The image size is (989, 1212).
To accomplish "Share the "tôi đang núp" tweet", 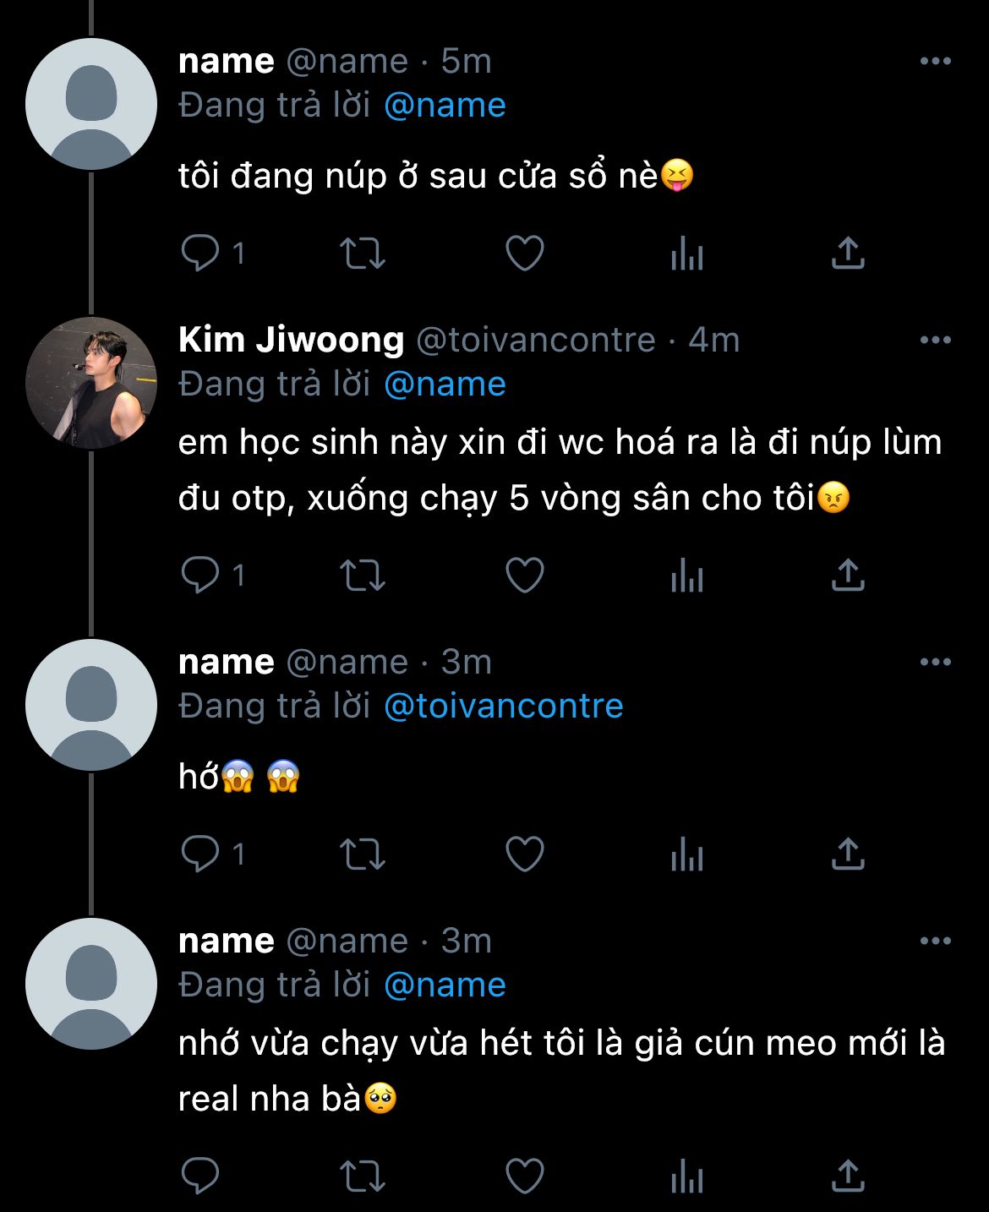I will (847, 253).
